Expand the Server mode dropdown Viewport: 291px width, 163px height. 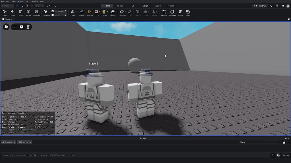pyautogui.click(x=7, y=6)
